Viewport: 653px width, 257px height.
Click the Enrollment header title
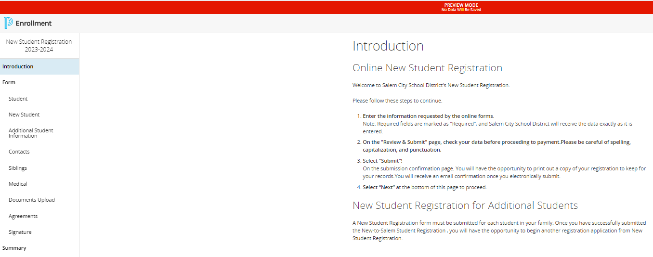(33, 23)
